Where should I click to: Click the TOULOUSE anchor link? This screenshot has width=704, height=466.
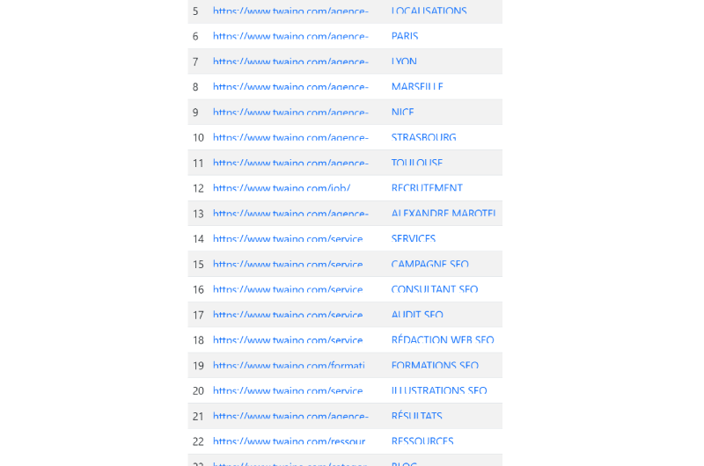[x=416, y=163]
